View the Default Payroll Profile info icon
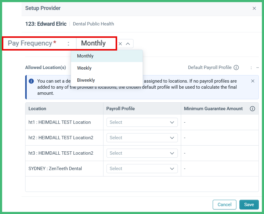The height and width of the screenshot is (214, 264). coord(236,67)
